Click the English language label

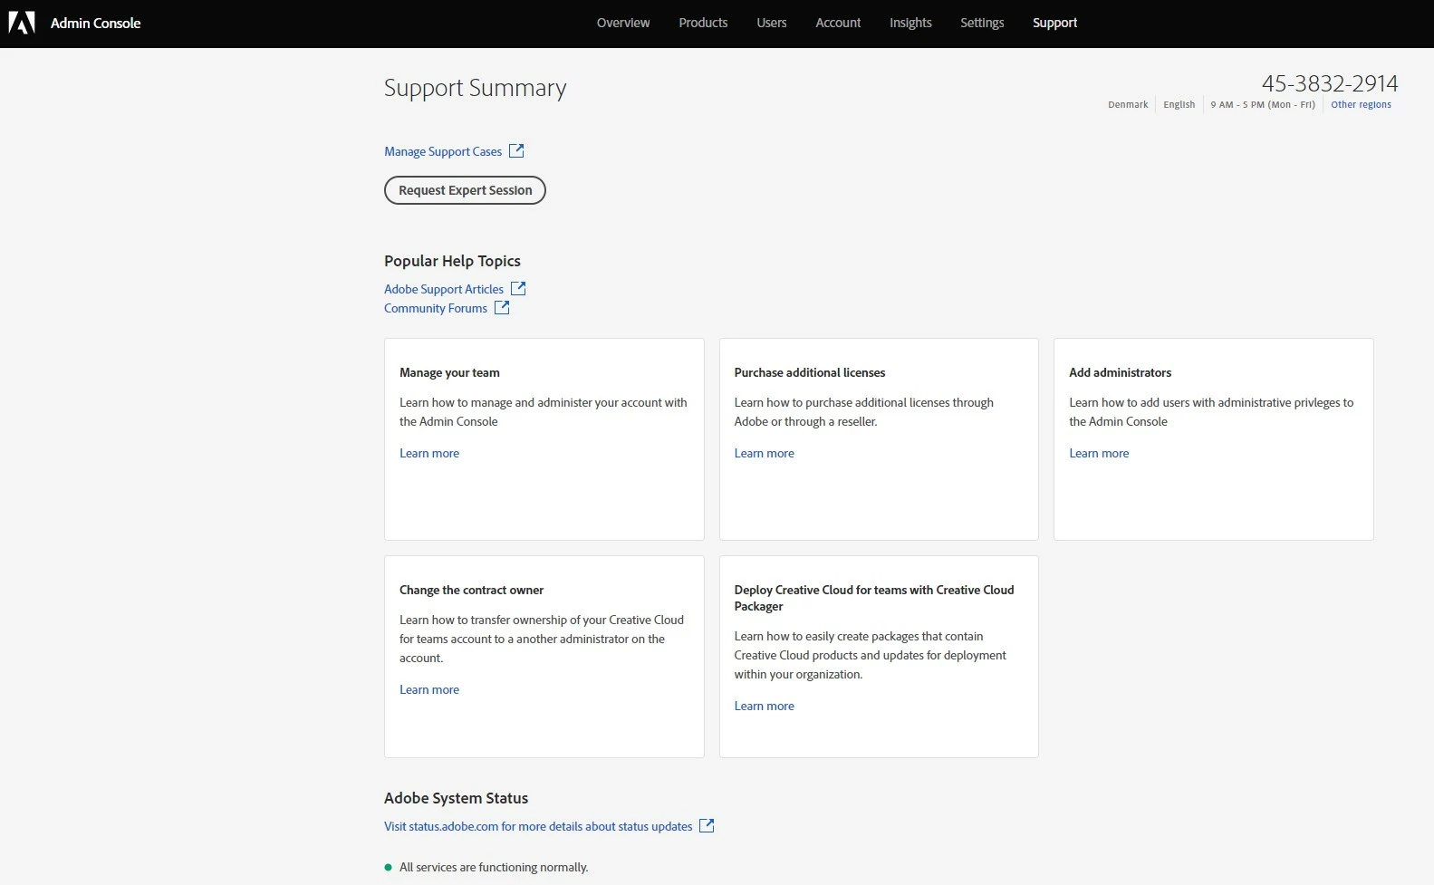tap(1179, 104)
